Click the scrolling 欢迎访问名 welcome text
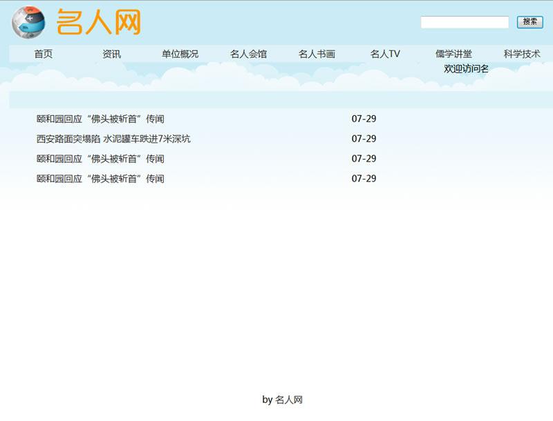Image resolution: width=553 pixels, height=421 pixels. click(x=466, y=68)
